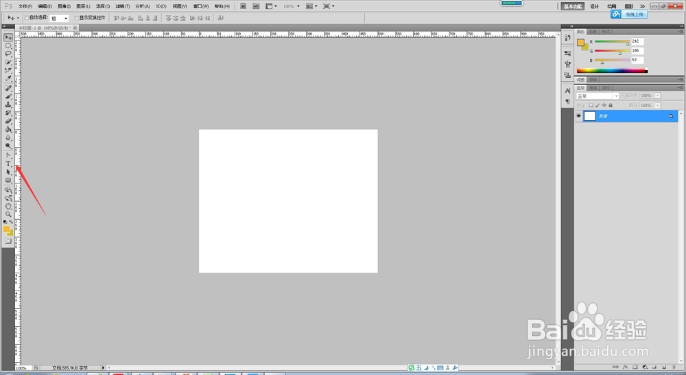Image resolution: width=686 pixels, height=375 pixels.
Task: Select the History Brush tool
Action: tap(8, 113)
